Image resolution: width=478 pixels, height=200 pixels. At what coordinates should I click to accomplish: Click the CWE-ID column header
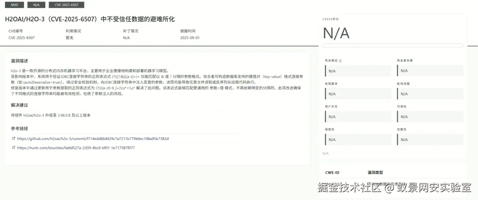332,173
